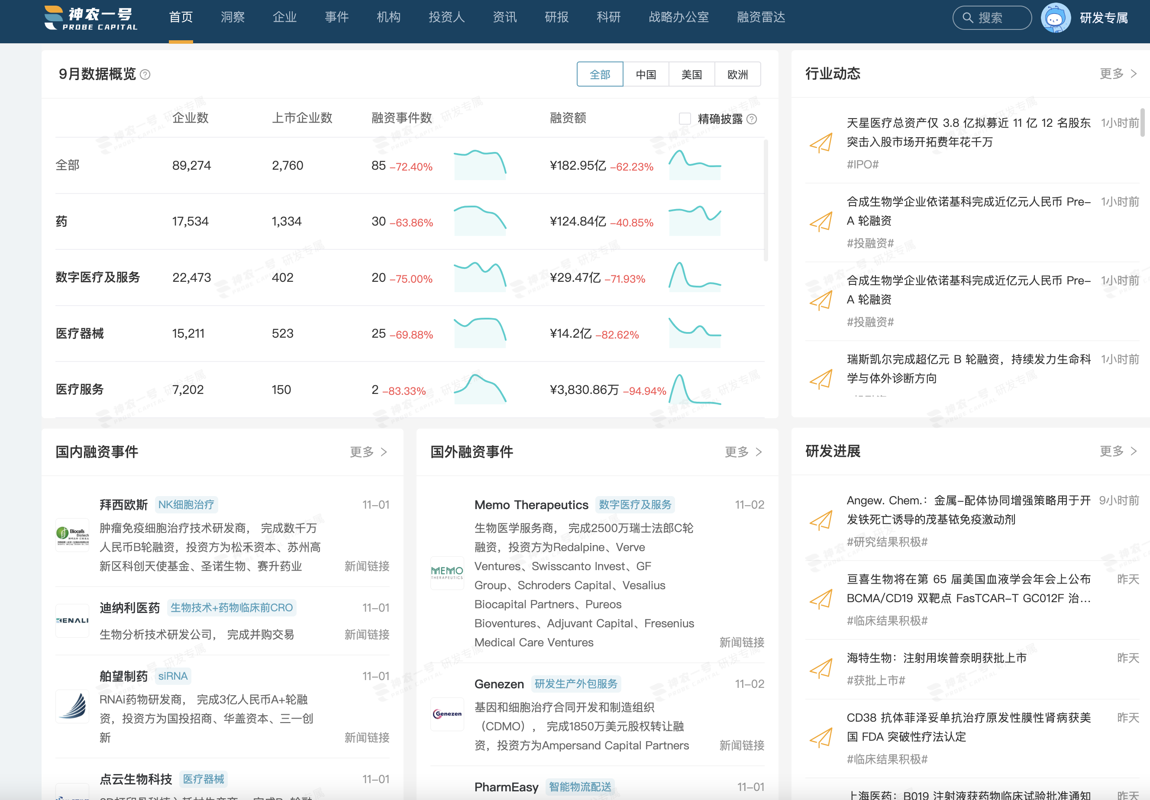Screen dimensions: 1150x800
Task: Click paper plane icon for 亘喜生物 item
Action: [x=821, y=599]
